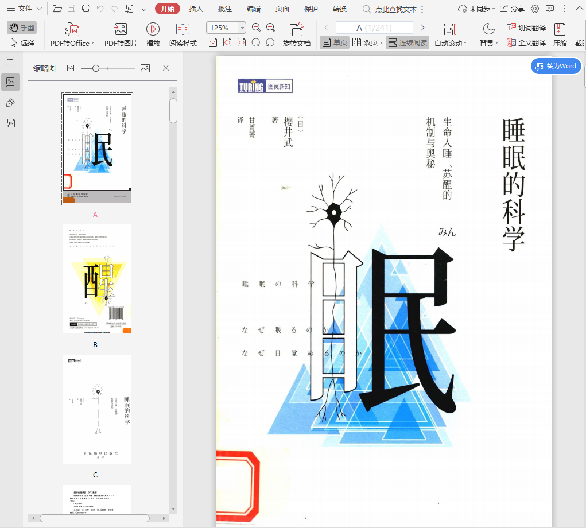Switch to the 开始 ribbon tab
Image resolution: width=586 pixels, height=528 pixels.
168,9
